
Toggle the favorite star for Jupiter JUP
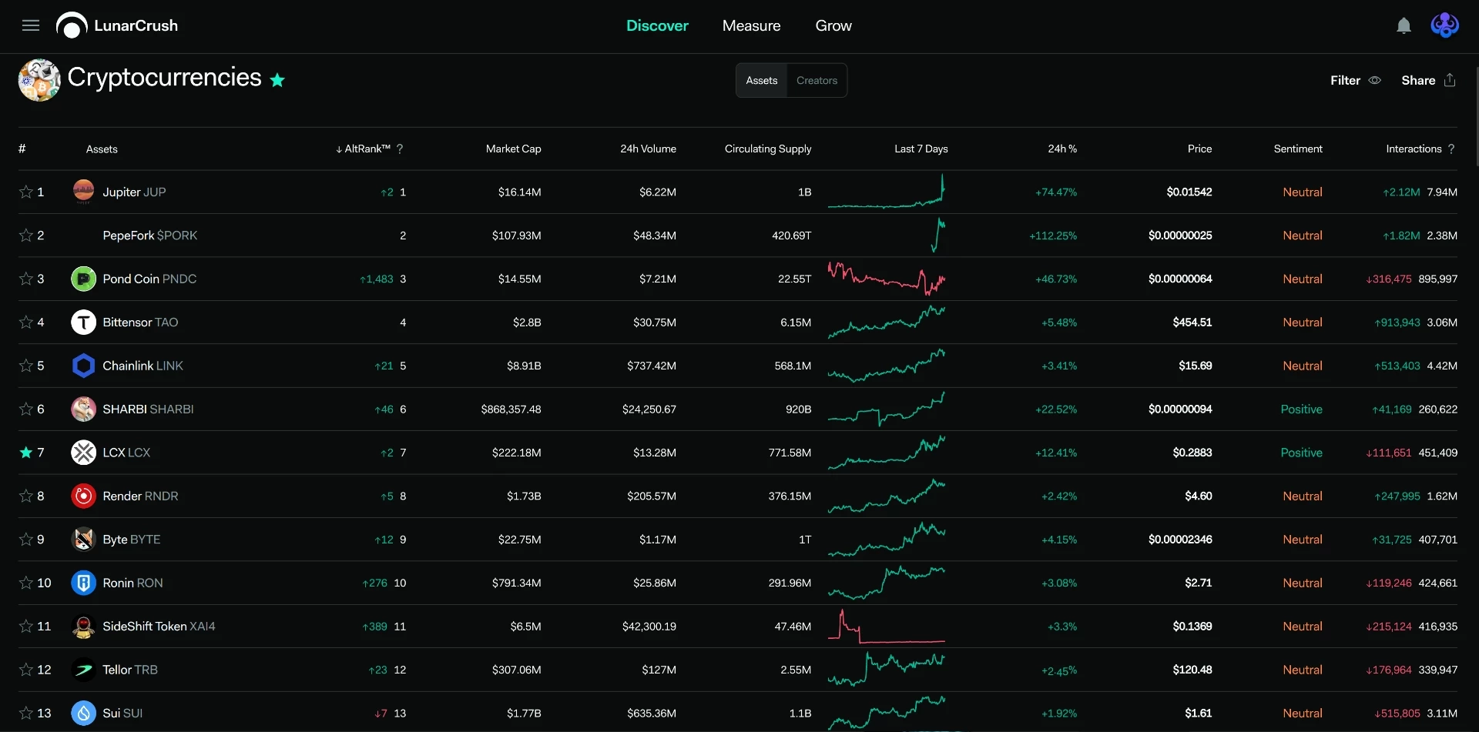(26, 192)
